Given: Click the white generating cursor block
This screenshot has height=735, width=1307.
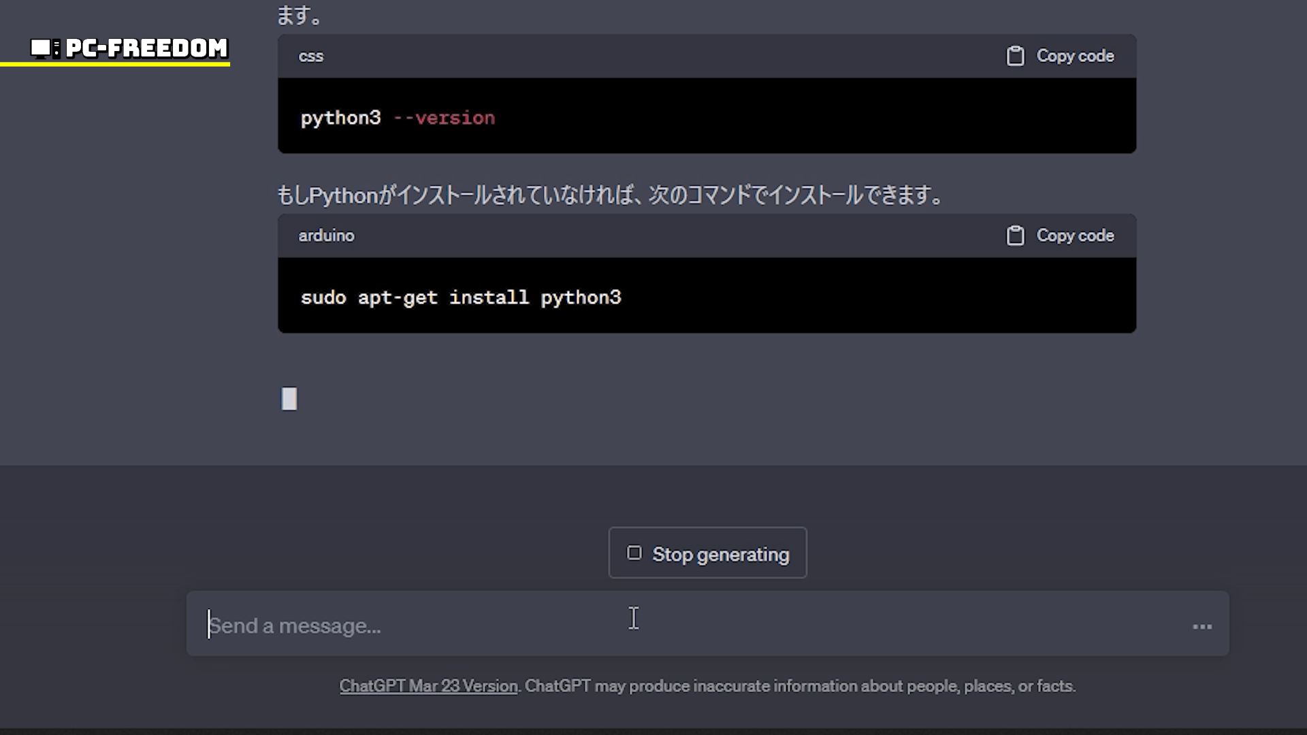Looking at the screenshot, I should coord(289,399).
